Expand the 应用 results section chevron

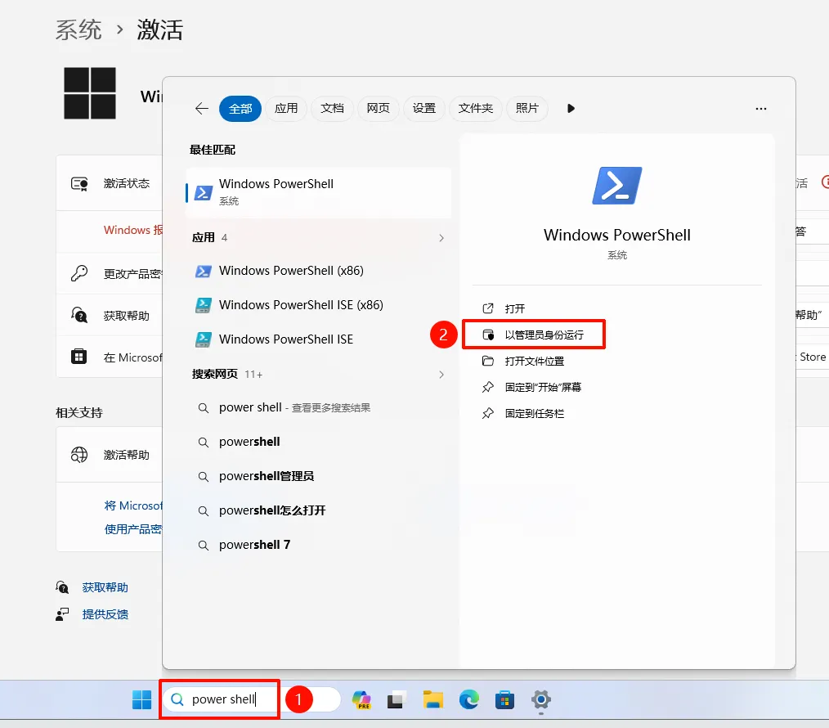point(441,238)
